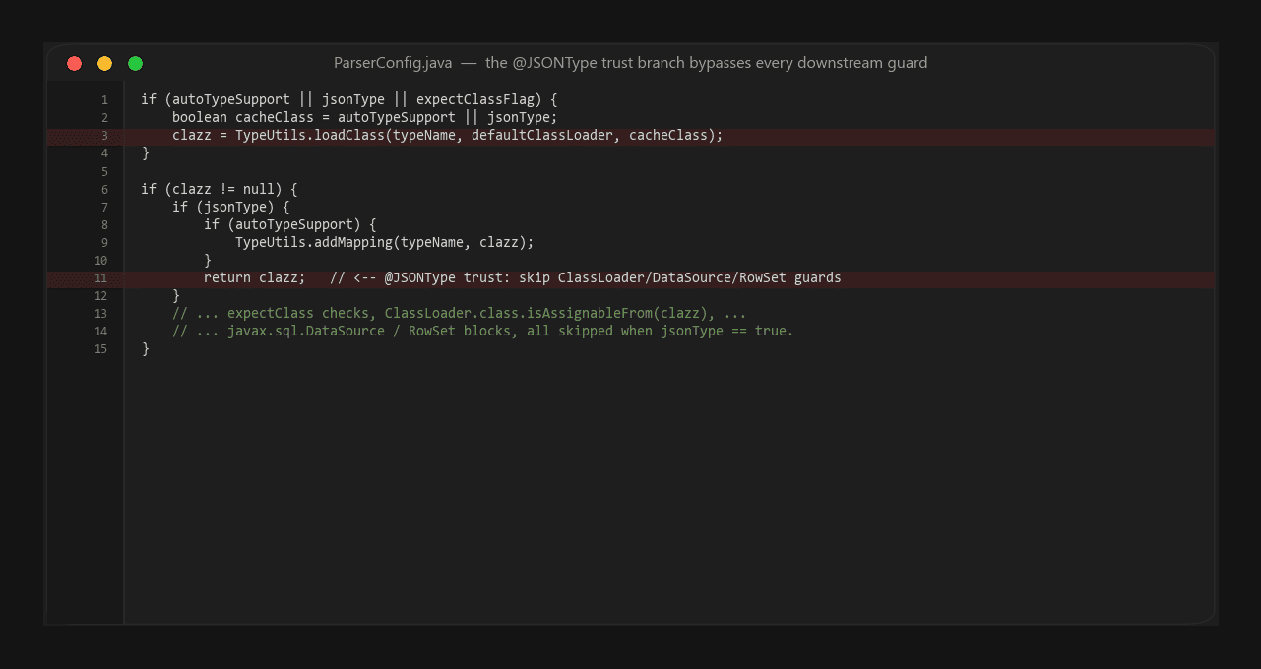Click line number 10 in the gutter
The height and width of the screenshot is (669, 1261).
pos(101,261)
